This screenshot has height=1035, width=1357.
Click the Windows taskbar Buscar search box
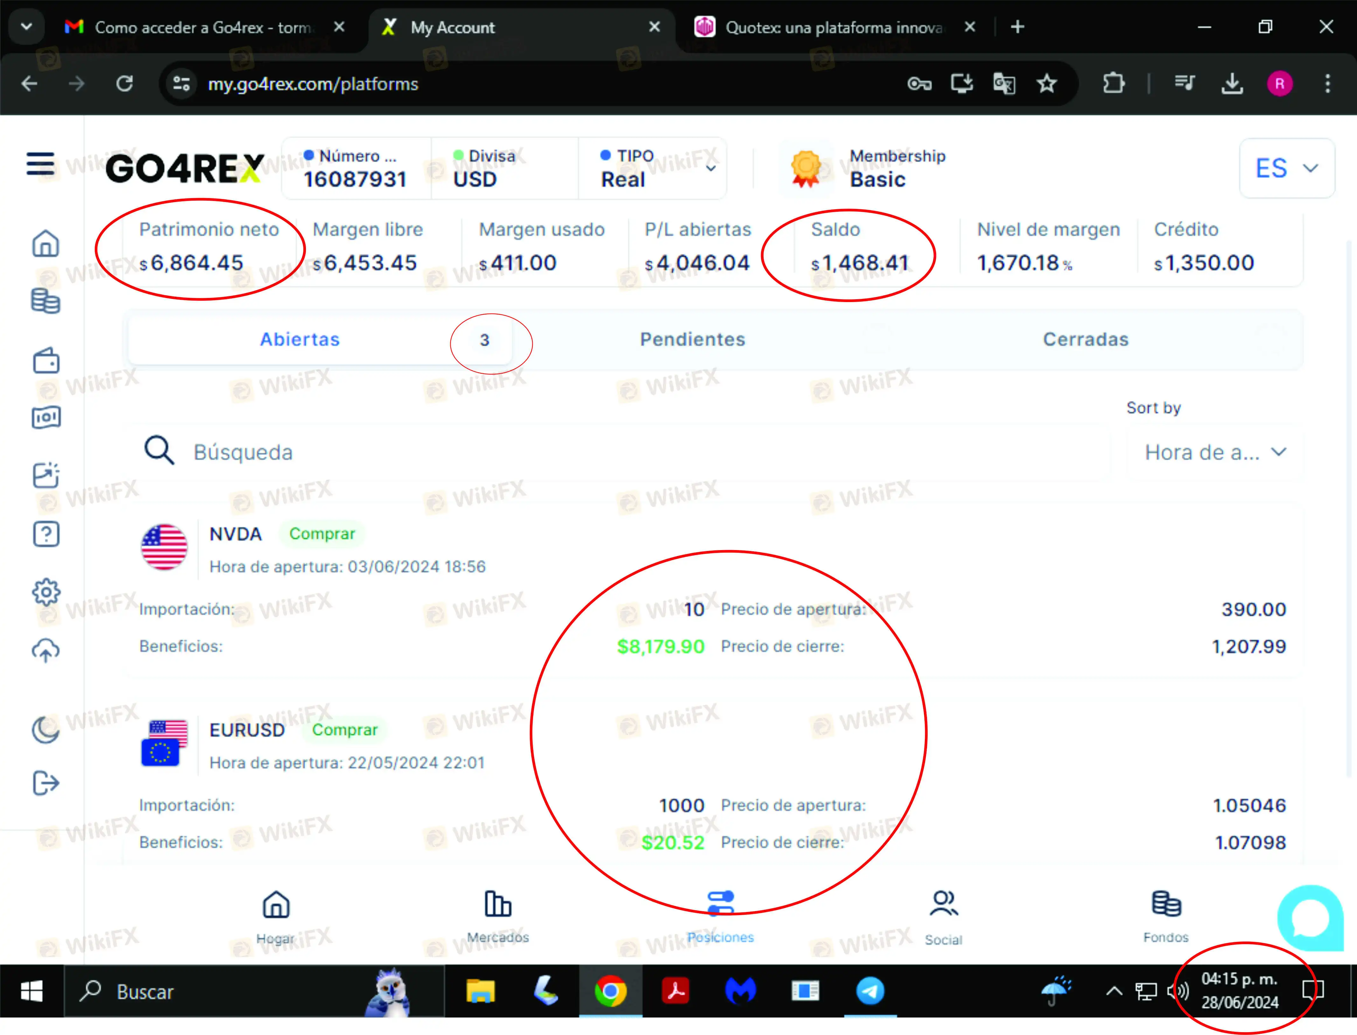[x=254, y=991]
